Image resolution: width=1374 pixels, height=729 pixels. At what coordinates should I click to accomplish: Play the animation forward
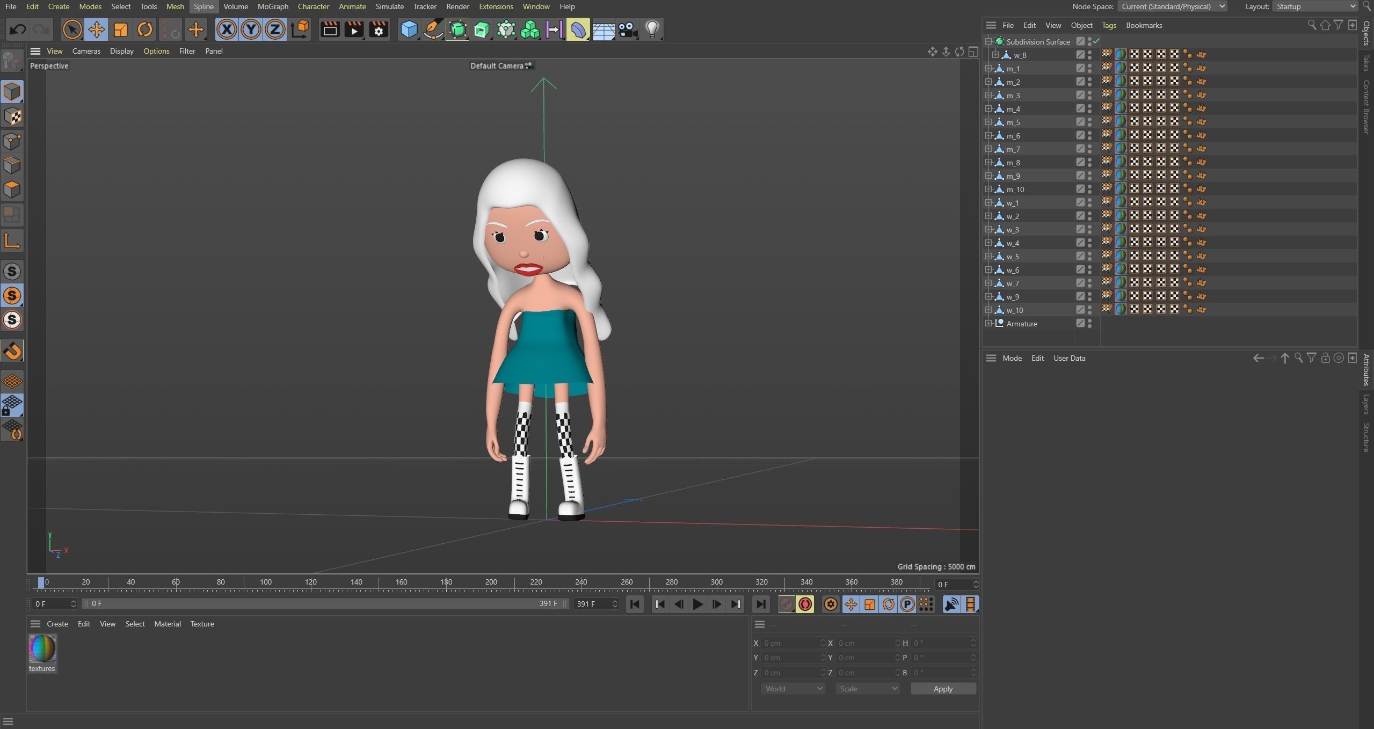click(x=697, y=604)
